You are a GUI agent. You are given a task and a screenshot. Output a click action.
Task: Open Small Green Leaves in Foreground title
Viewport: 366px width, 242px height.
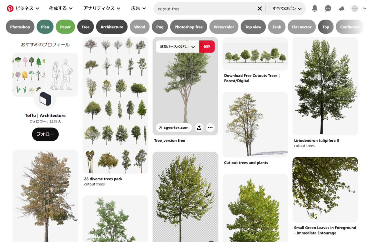point(325,230)
